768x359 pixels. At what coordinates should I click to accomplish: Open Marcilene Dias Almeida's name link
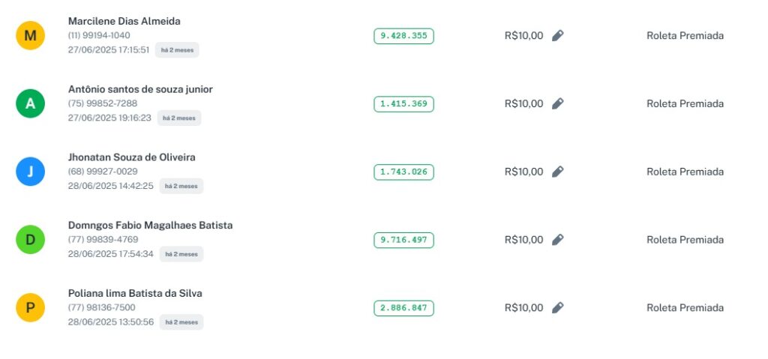(x=124, y=21)
